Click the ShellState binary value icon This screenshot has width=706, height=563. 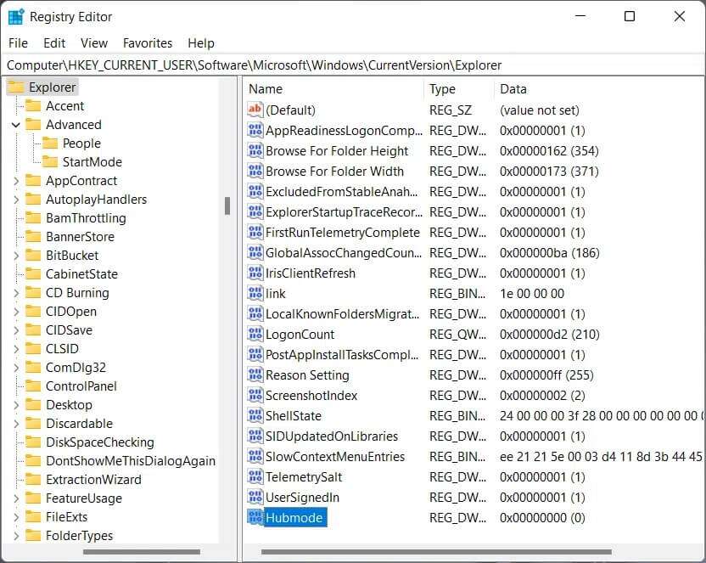coord(255,415)
